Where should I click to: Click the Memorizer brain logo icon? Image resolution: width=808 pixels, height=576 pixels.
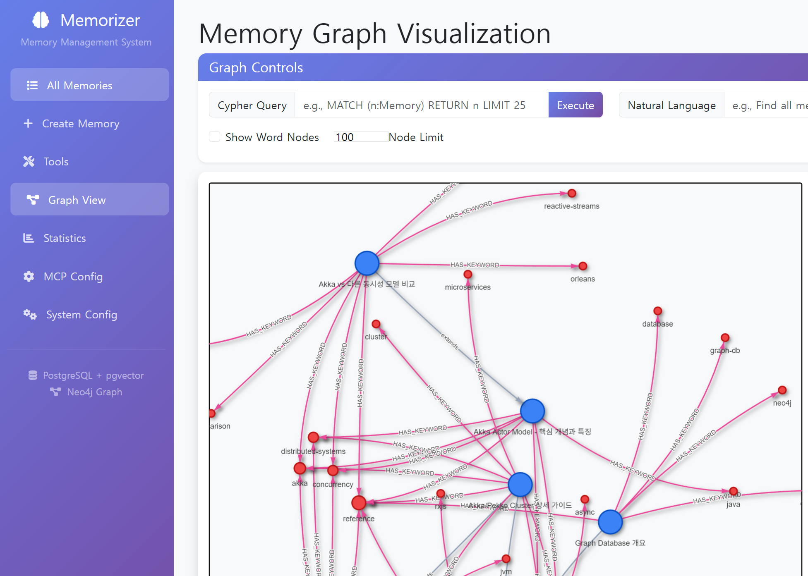coord(41,20)
